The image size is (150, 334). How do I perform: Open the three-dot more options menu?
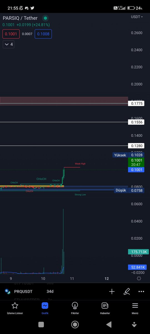click(141, 291)
